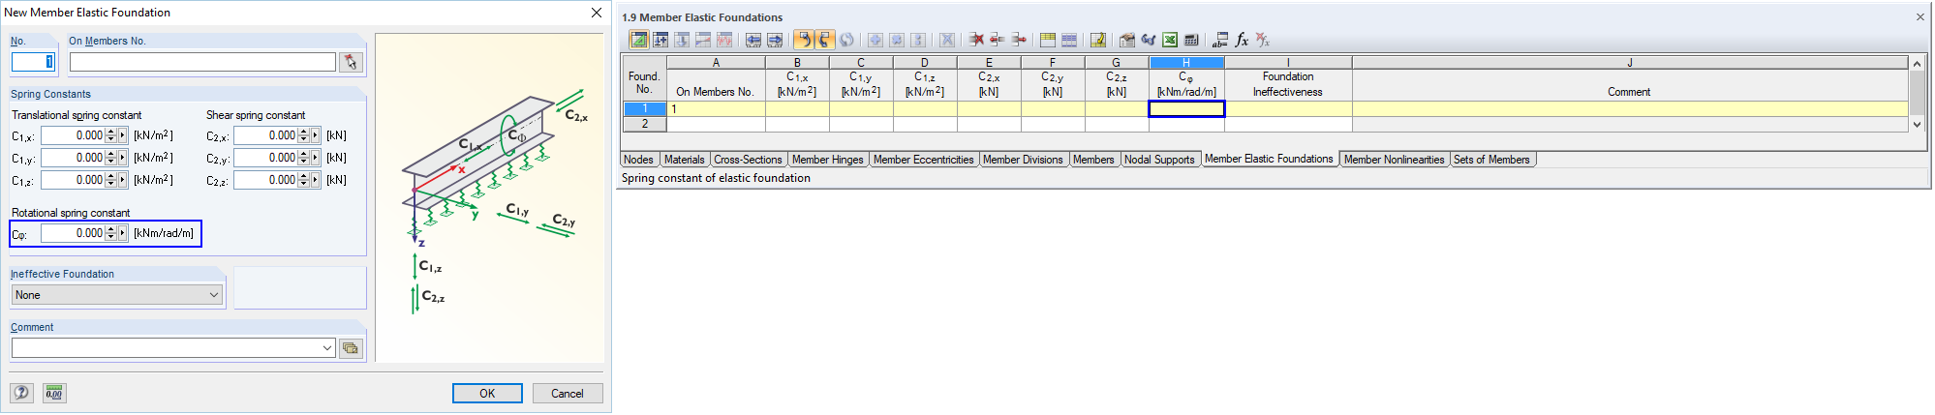Select table row header 2
The image size is (1935, 415).
click(x=644, y=124)
